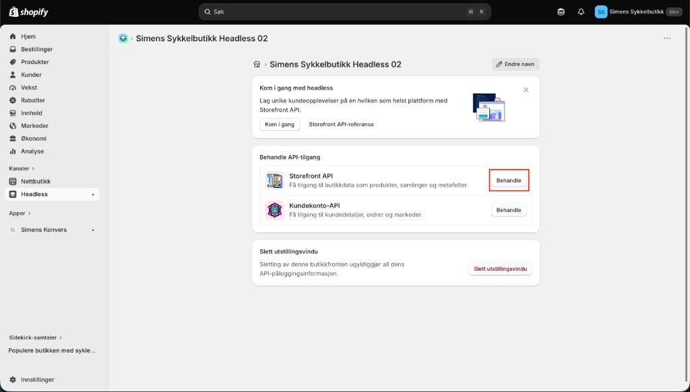Click the Headless channel icon in sidebar
The width and height of the screenshot is (690, 392).
[x=13, y=194]
